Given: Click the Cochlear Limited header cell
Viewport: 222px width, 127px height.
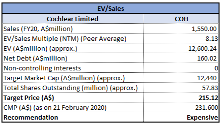Looking at the screenshot, I should tap(73, 19).
